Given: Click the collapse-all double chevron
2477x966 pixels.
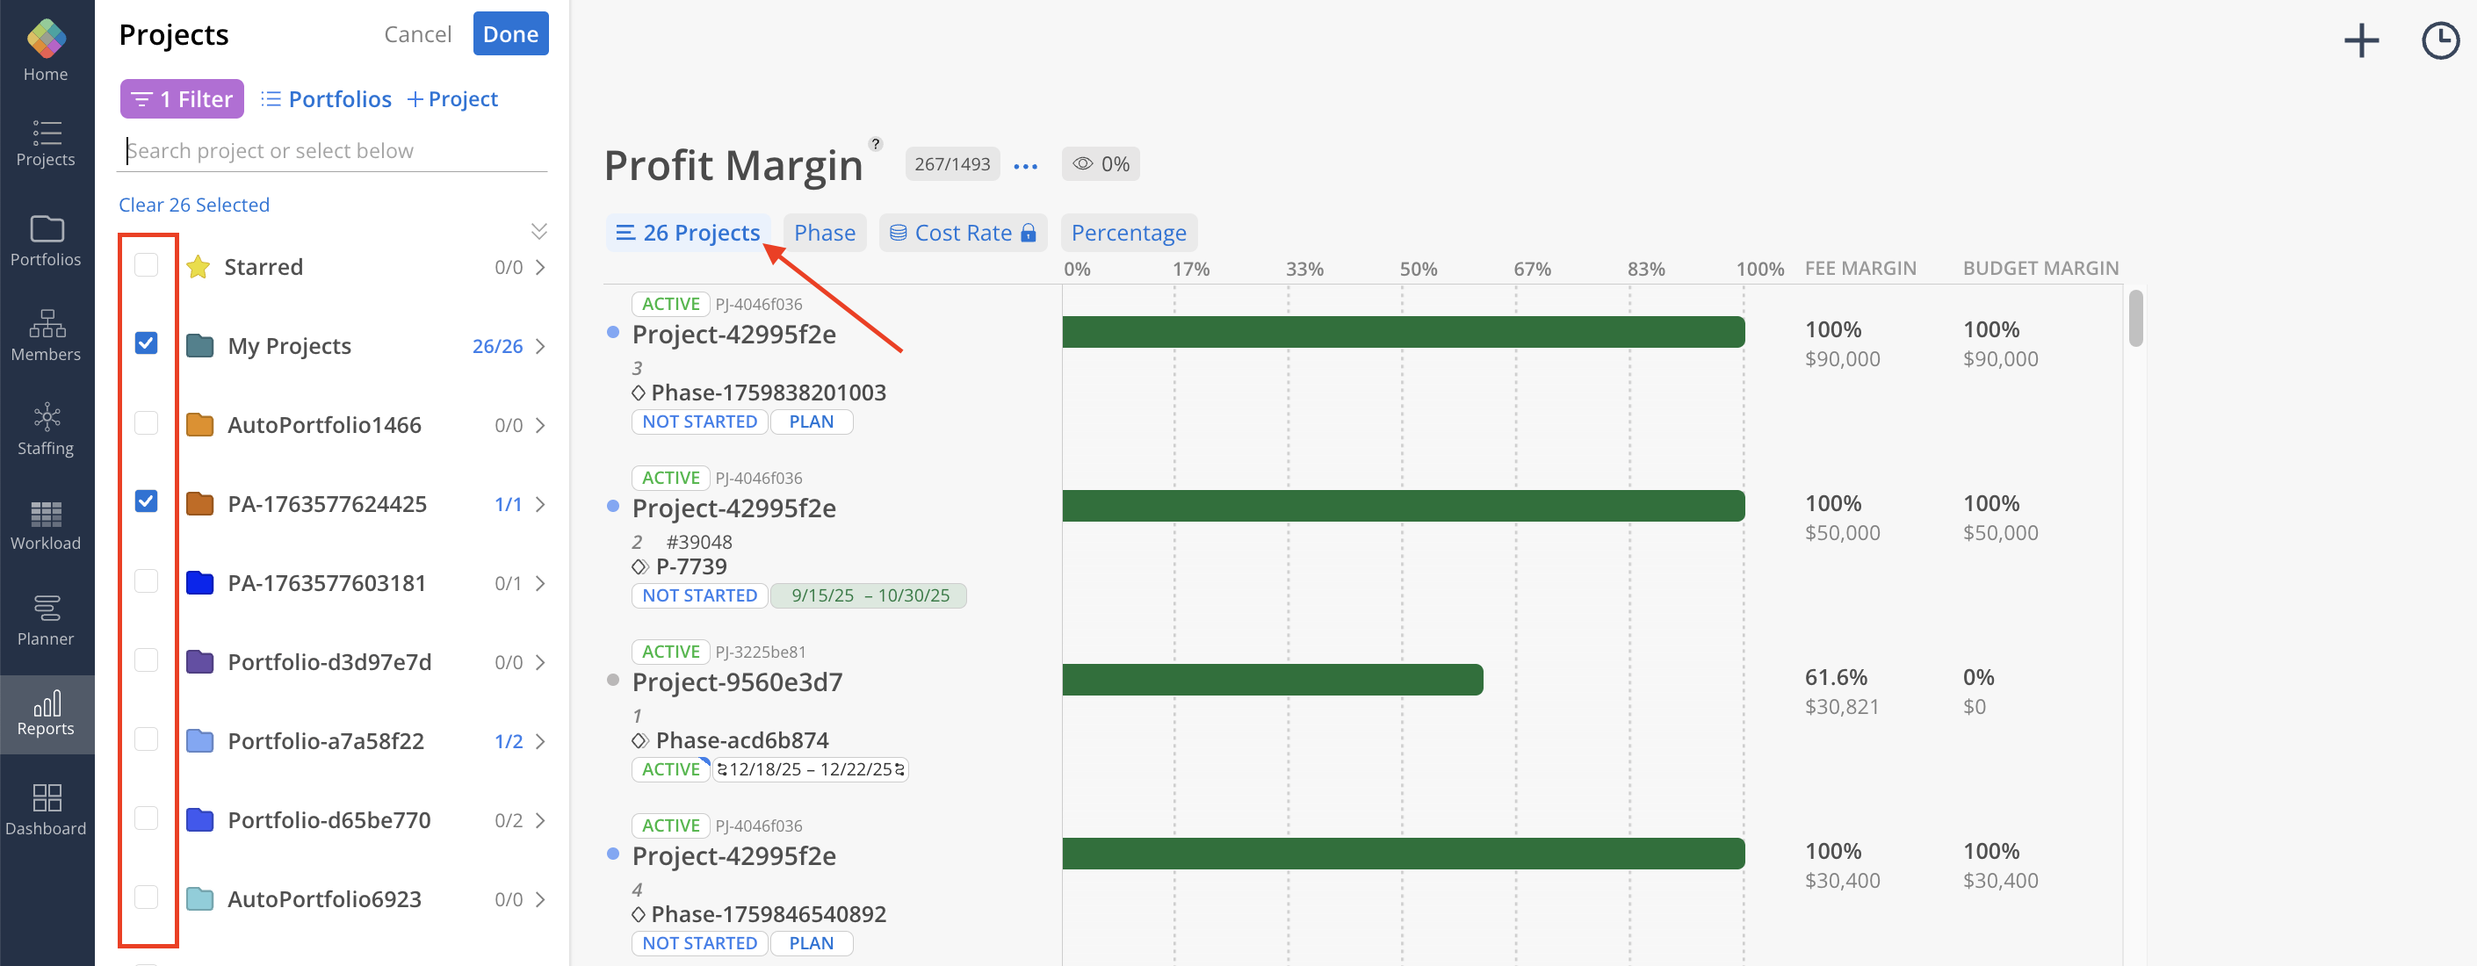Looking at the screenshot, I should click(x=538, y=231).
